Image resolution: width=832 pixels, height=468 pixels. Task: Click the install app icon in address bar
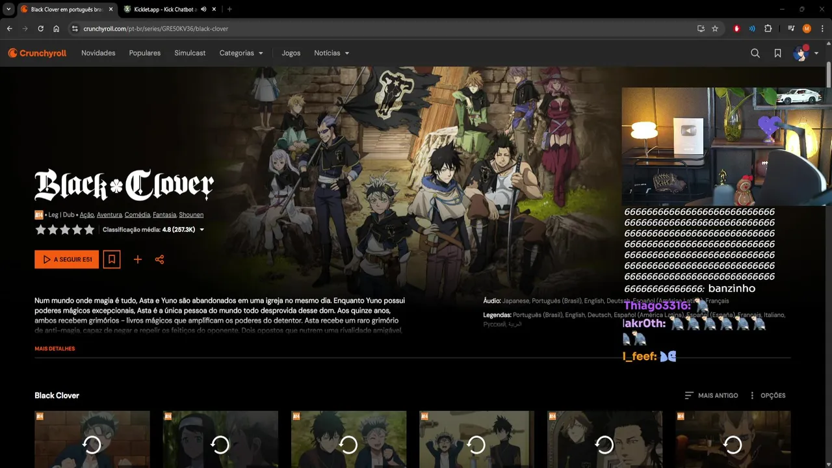pos(701,29)
